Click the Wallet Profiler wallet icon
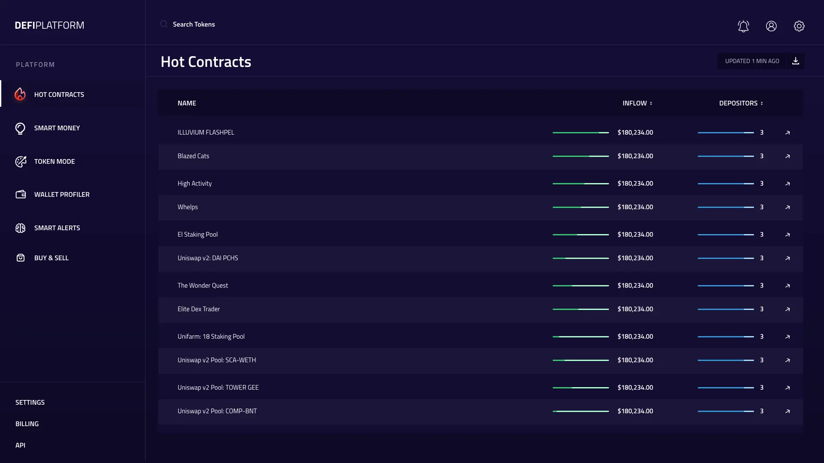 [21, 195]
